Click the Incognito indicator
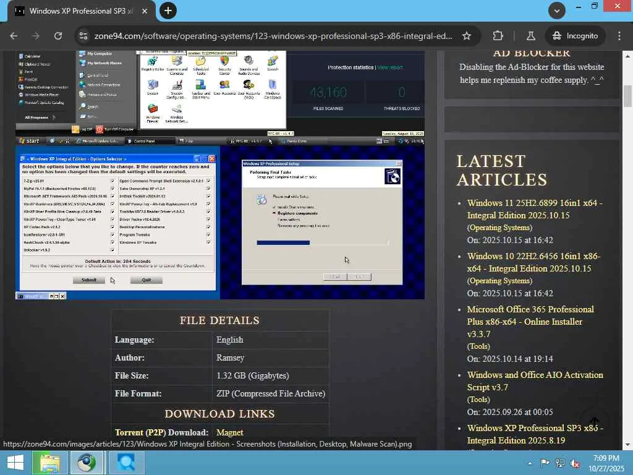633x475 pixels. tap(576, 36)
